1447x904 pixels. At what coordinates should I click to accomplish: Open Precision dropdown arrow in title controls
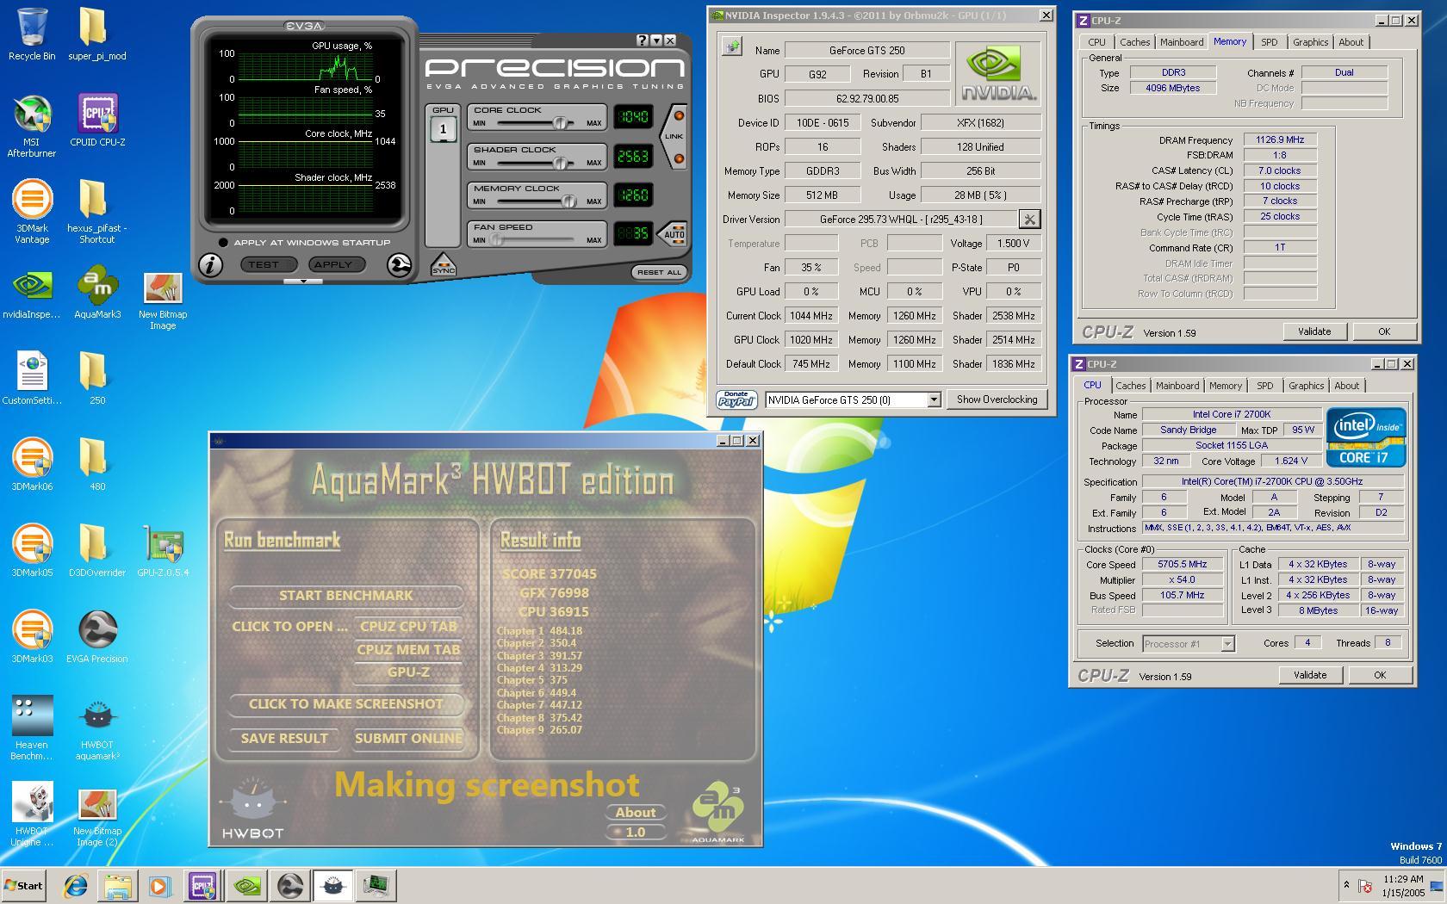tap(656, 40)
